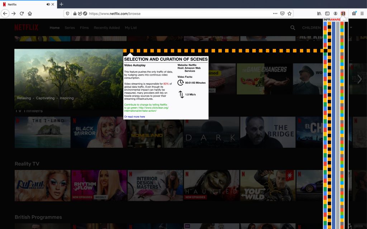This screenshot has height=229, width=367.
Task: Open the Homeland thumbnail
Action: [155, 134]
